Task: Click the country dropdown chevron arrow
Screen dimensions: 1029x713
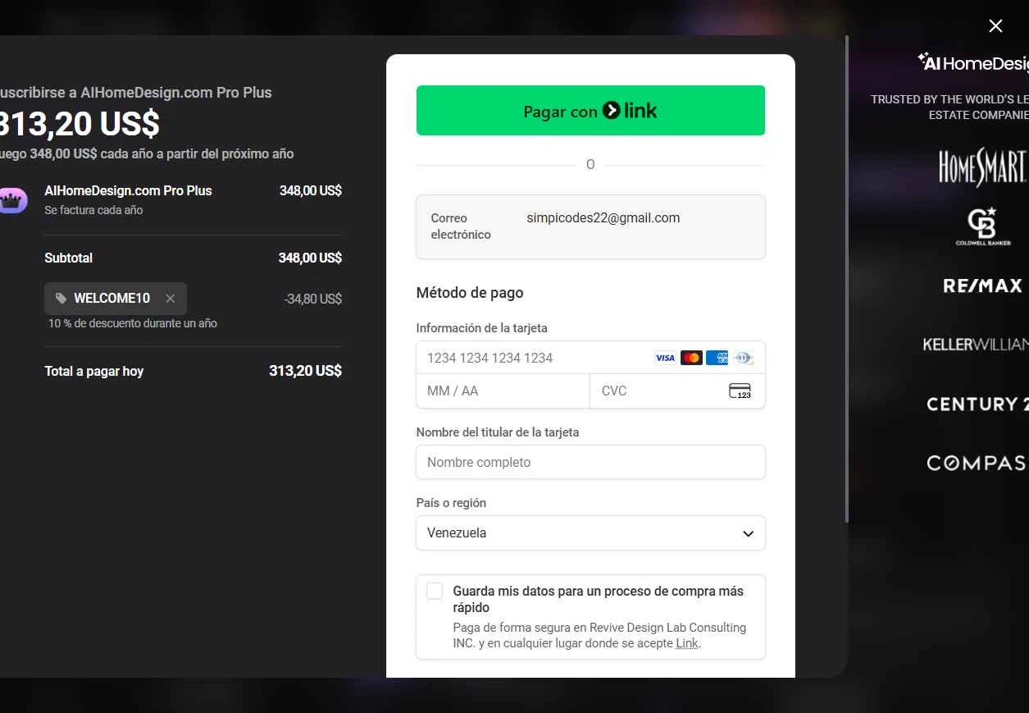Action: tap(748, 533)
